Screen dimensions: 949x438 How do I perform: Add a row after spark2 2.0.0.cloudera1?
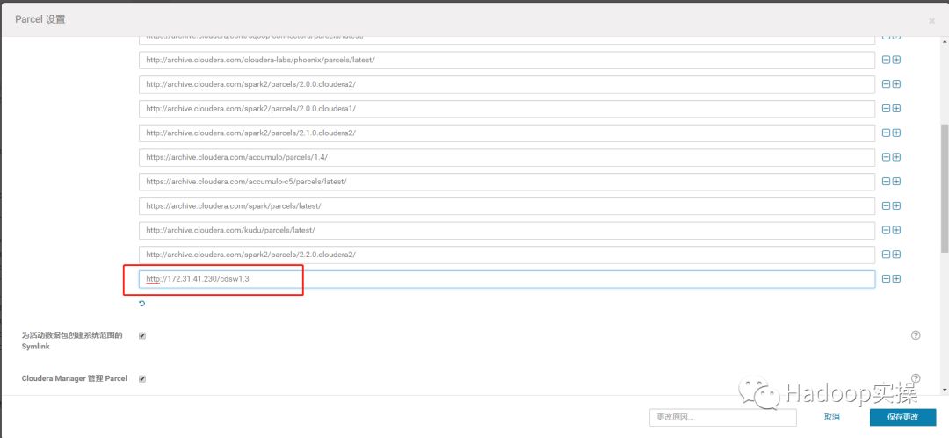tap(896, 109)
